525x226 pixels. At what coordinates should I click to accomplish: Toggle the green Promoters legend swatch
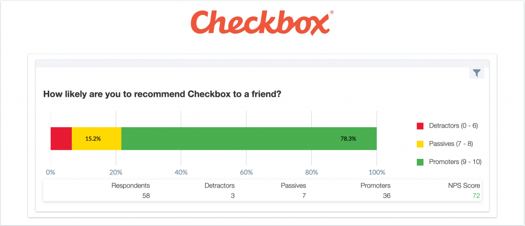[420, 162]
